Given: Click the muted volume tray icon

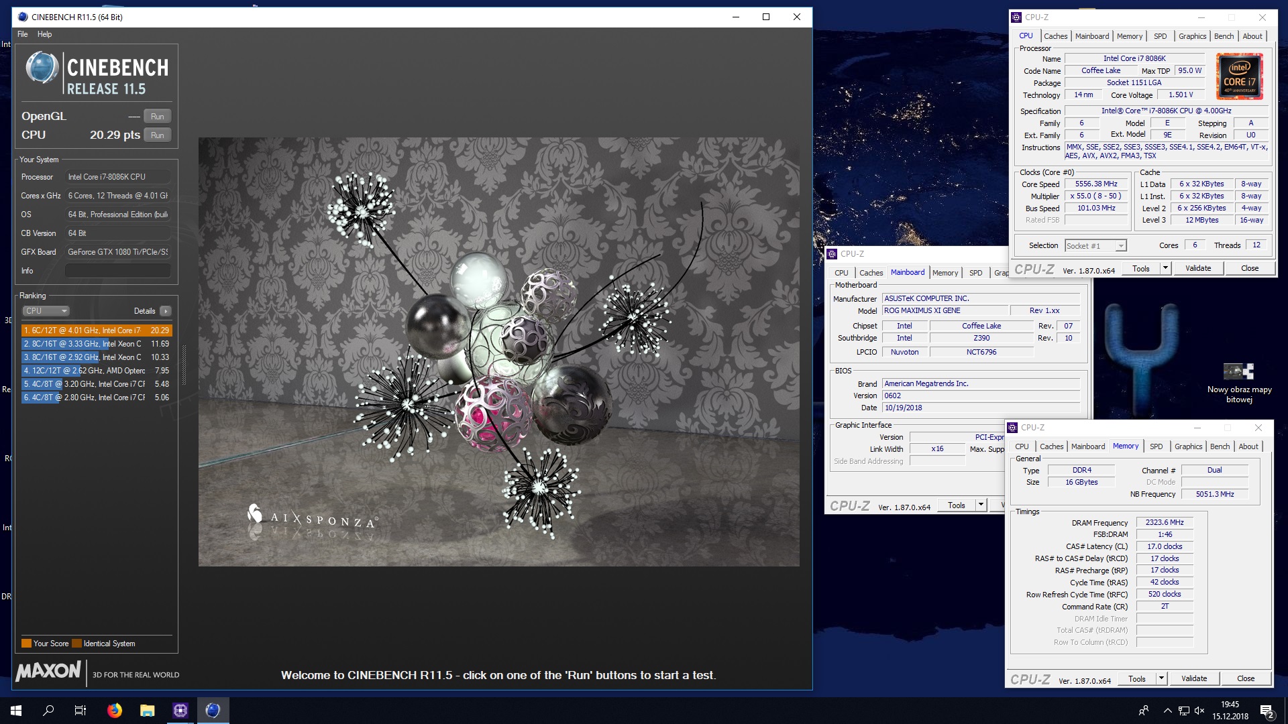Looking at the screenshot, I should click(1199, 711).
